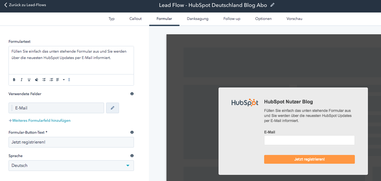Screen dimensions: 381x181
Task: Click the text alignment icon
Action: click(58, 80)
